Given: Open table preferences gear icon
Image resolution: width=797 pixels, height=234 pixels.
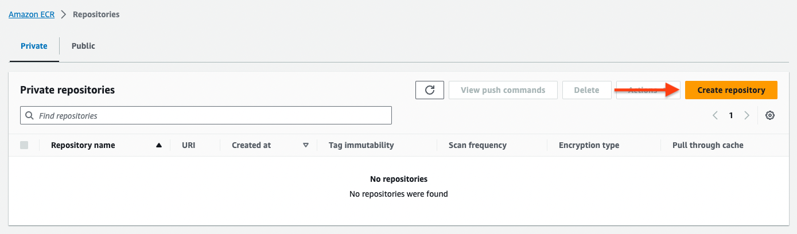Looking at the screenshot, I should pos(770,115).
